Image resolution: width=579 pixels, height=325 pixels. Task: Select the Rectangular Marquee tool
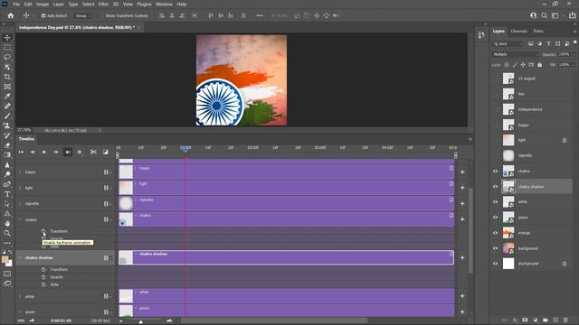[7, 48]
